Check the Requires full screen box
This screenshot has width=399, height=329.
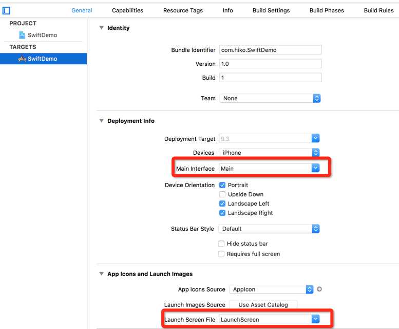click(x=221, y=254)
